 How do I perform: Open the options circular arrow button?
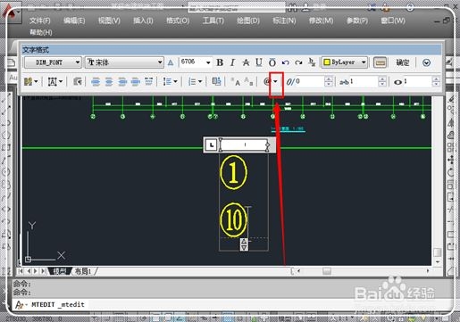[426, 62]
